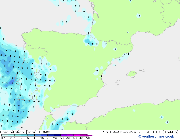The height and width of the screenshot is (139, 180).
Task: Click the lightest 0.1–0.5 mm legend swatch
Action: 5,135
